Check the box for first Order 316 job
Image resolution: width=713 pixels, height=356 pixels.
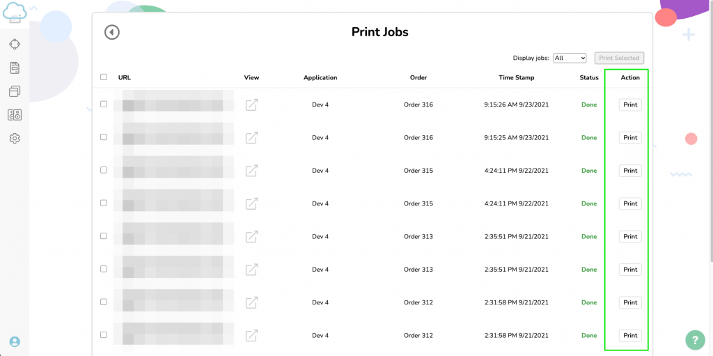click(104, 105)
